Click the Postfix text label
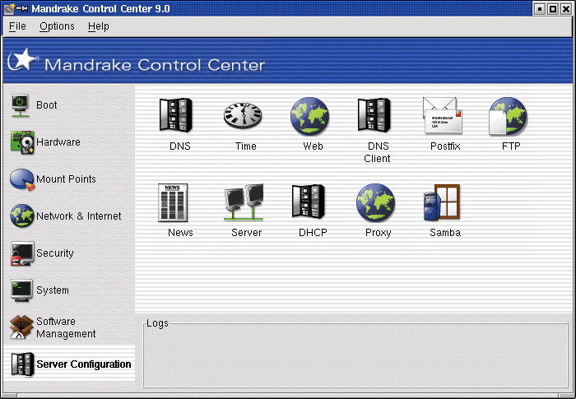 pyautogui.click(x=445, y=146)
